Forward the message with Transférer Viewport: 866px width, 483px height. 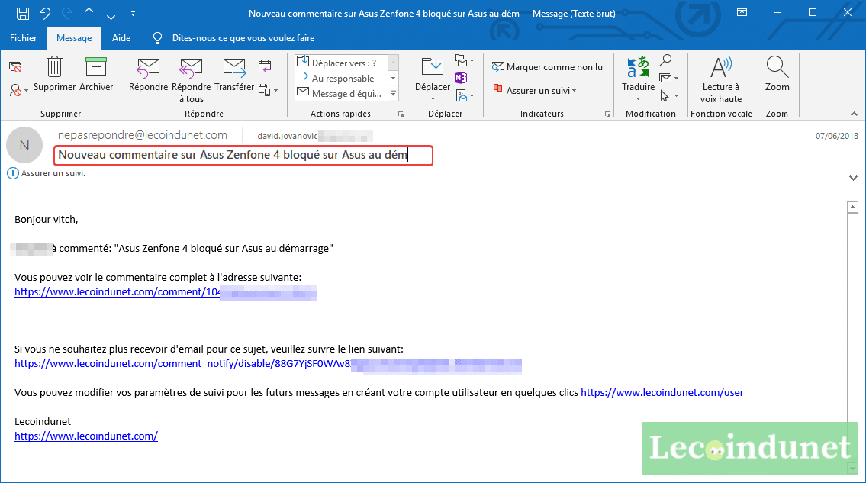[234, 75]
